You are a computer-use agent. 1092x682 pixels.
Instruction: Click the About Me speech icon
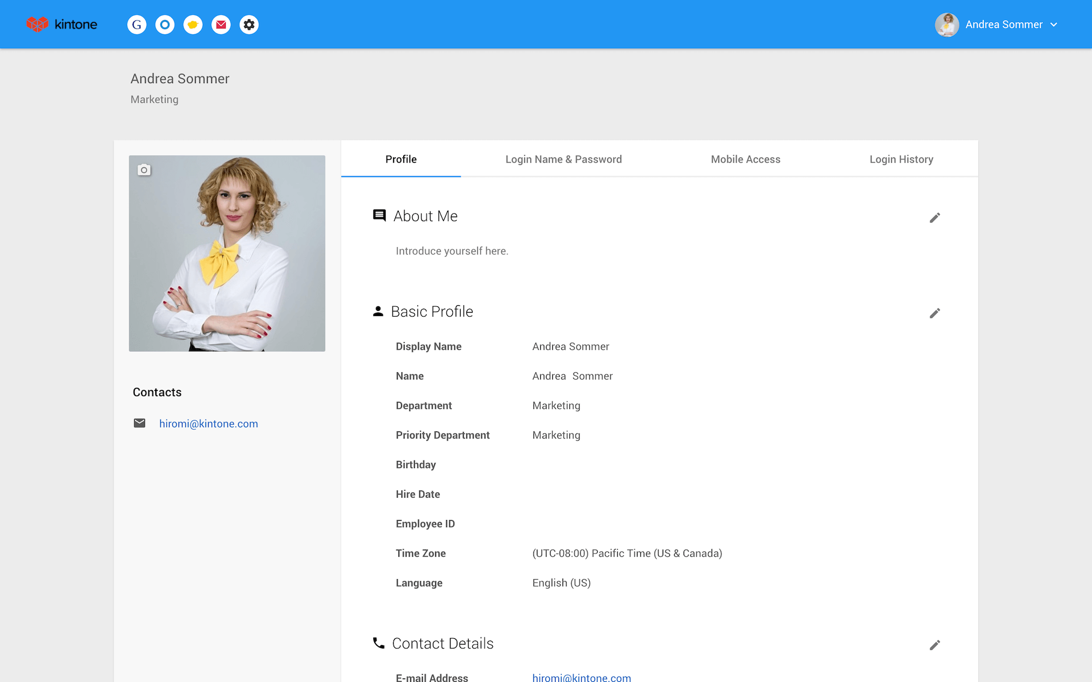pyautogui.click(x=379, y=215)
